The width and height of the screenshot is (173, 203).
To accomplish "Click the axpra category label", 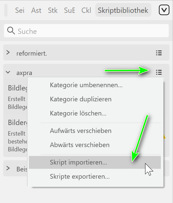I will [24, 73].
